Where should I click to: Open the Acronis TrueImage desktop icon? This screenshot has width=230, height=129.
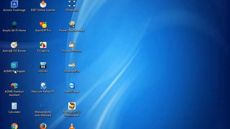coord(14,4)
